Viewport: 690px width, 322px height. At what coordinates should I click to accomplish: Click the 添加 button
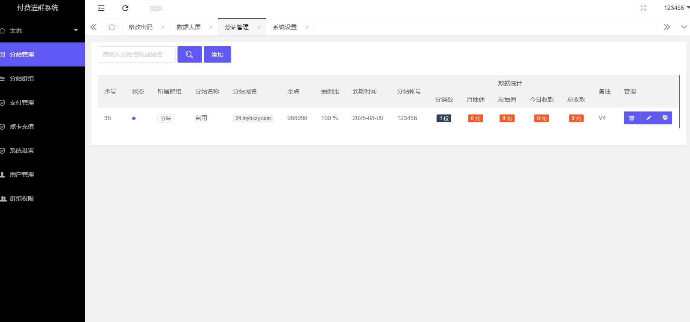(x=217, y=54)
